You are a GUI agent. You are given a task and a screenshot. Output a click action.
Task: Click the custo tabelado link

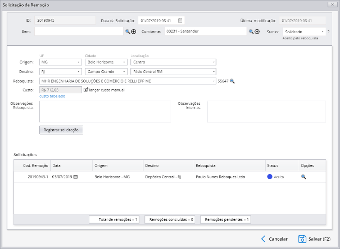(52, 96)
